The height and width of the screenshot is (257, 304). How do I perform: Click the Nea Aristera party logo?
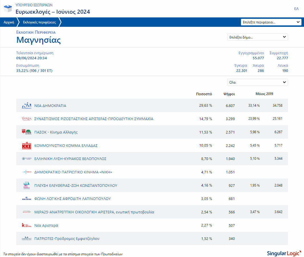point(27,225)
